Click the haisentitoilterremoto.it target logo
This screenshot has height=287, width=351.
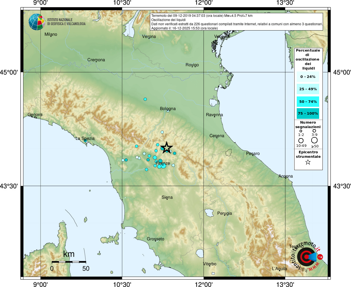tap(306, 257)
